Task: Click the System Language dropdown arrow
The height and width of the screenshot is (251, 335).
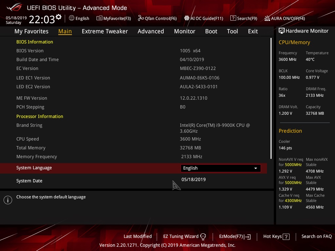Action: (x=256, y=168)
